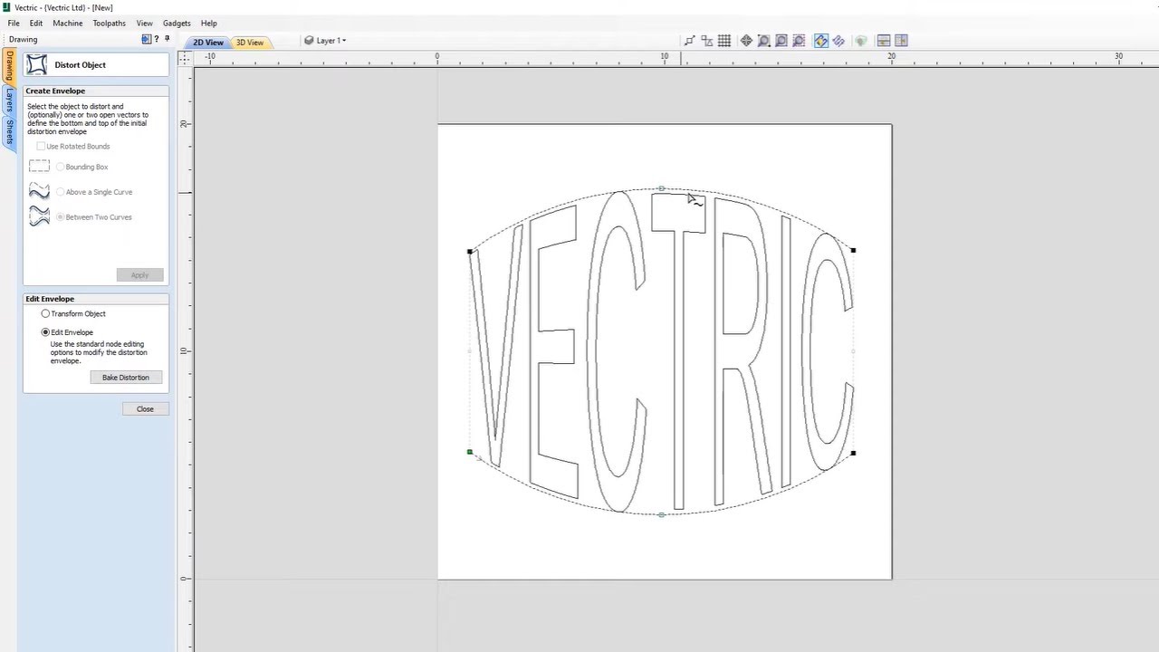Tile 2D and 3D views vertically
The image size is (1159, 652).
[x=901, y=41]
